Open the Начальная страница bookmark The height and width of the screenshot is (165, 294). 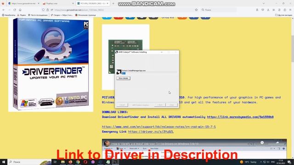[85, 15]
